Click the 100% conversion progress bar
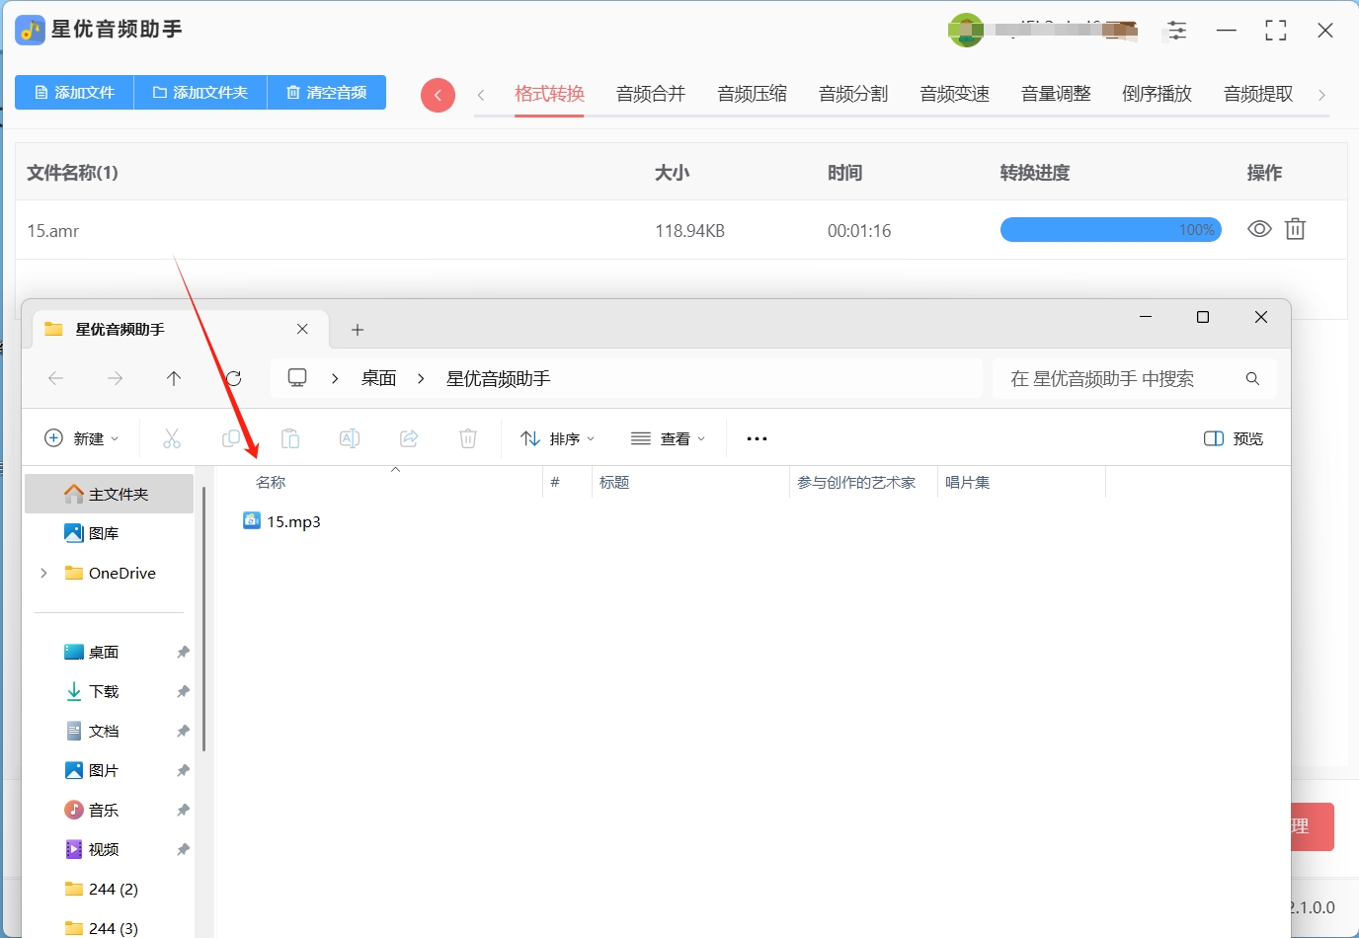Image resolution: width=1359 pixels, height=938 pixels. 1111,230
